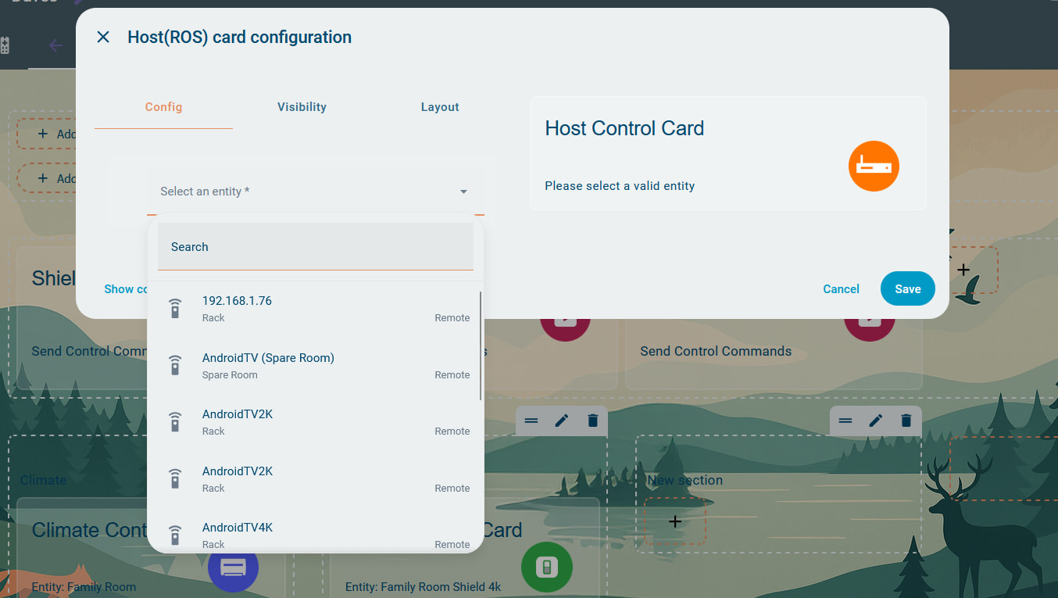The height and width of the screenshot is (598, 1058).
Task: Close the Host(ROS) card configuration dialog
Action: point(103,37)
